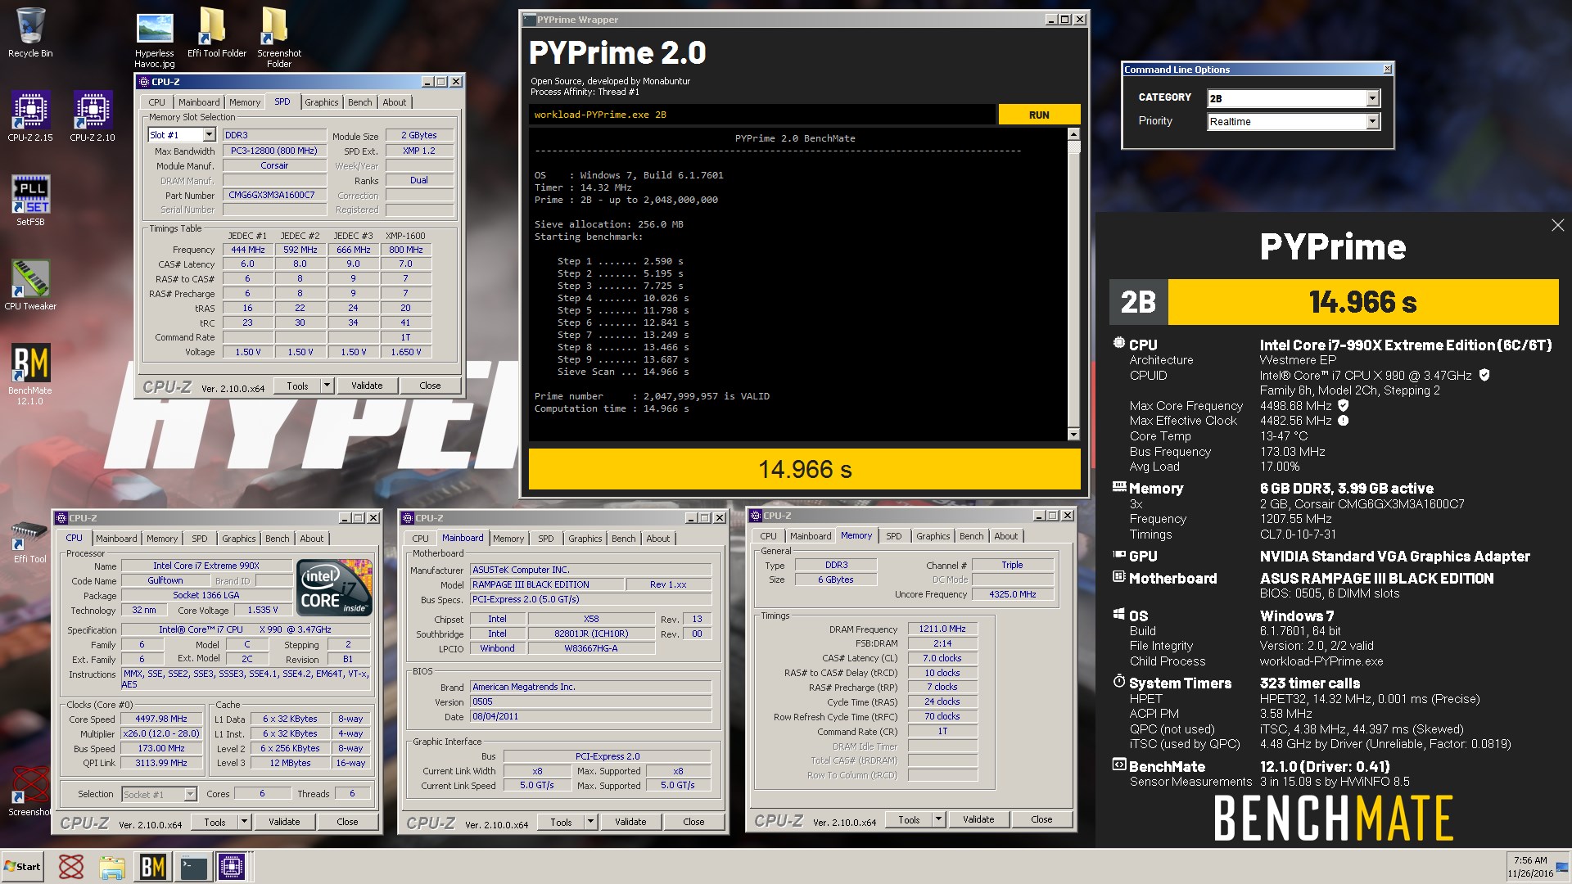Close the BenchMate PYPrime result panel
The width and height of the screenshot is (1572, 884).
[x=1557, y=225]
